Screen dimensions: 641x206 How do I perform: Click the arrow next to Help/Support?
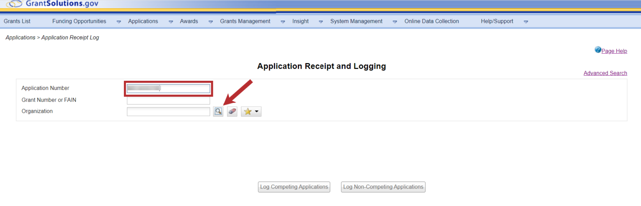pos(525,22)
